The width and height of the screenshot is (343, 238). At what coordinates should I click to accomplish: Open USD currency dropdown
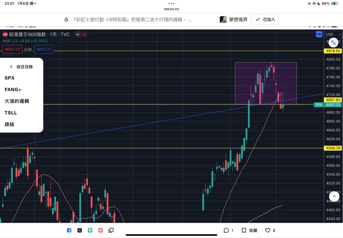[333, 34]
